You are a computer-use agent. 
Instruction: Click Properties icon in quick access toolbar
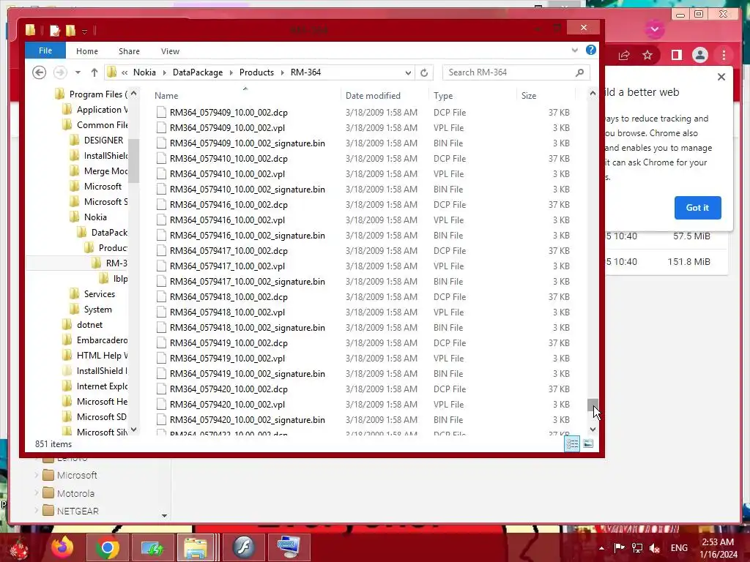coord(55,31)
